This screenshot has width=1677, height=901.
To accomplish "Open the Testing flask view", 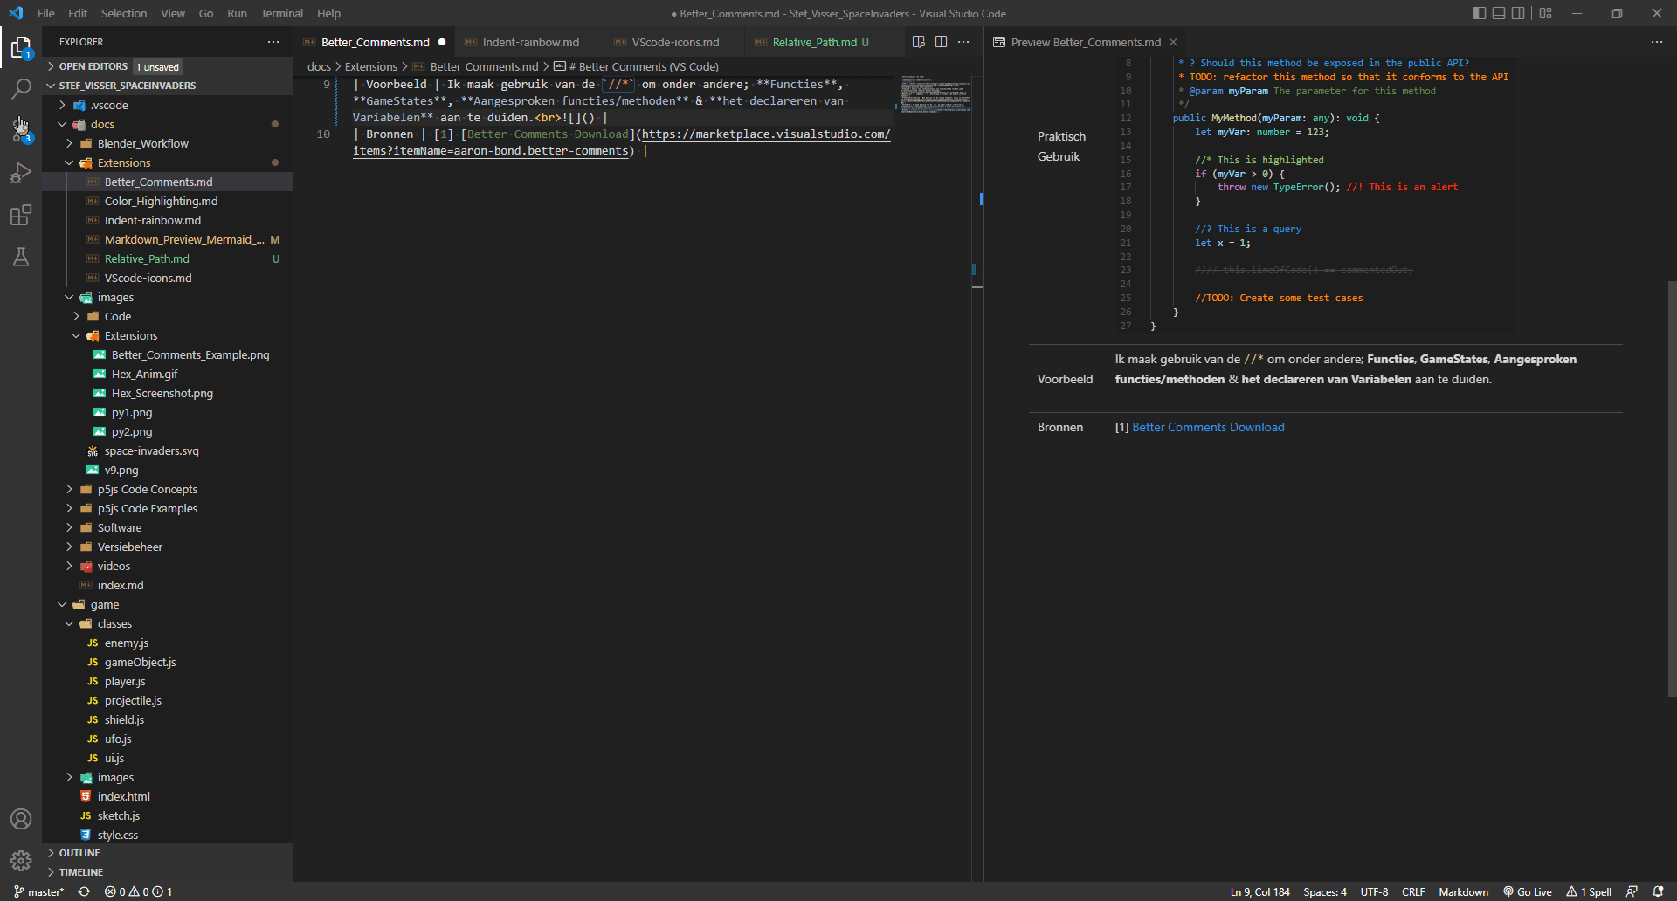I will click(21, 257).
